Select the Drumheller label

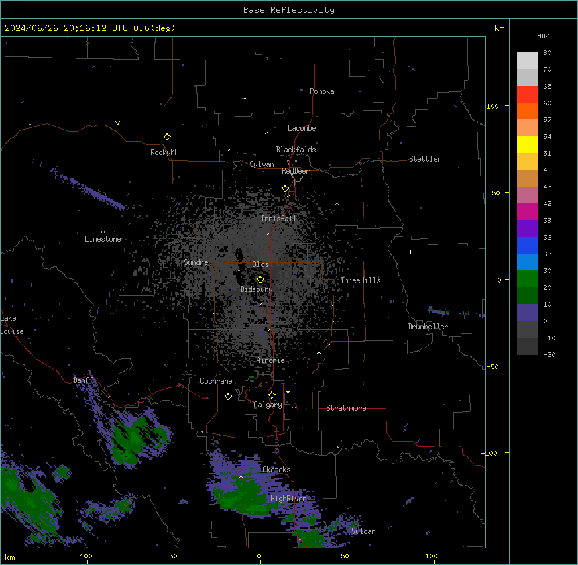[x=428, y=327]
